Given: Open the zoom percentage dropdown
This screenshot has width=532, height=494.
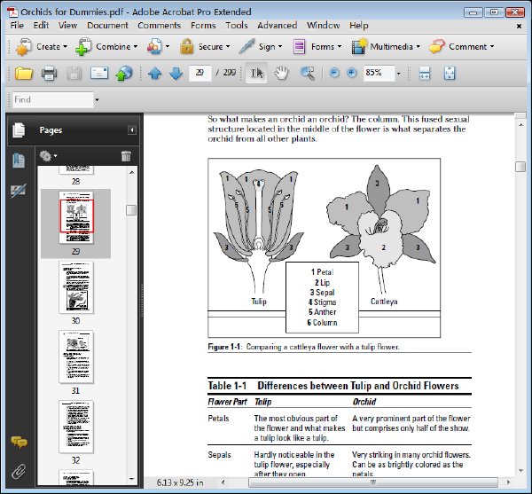Looking at the screenshot, I should pyautogui.click(x=399, y=74).
